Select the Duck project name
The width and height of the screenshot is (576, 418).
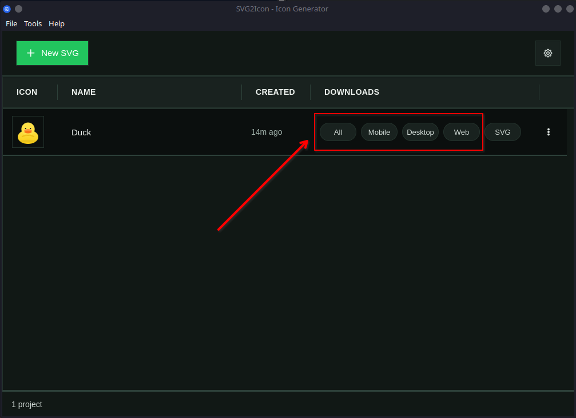point(81,132)
